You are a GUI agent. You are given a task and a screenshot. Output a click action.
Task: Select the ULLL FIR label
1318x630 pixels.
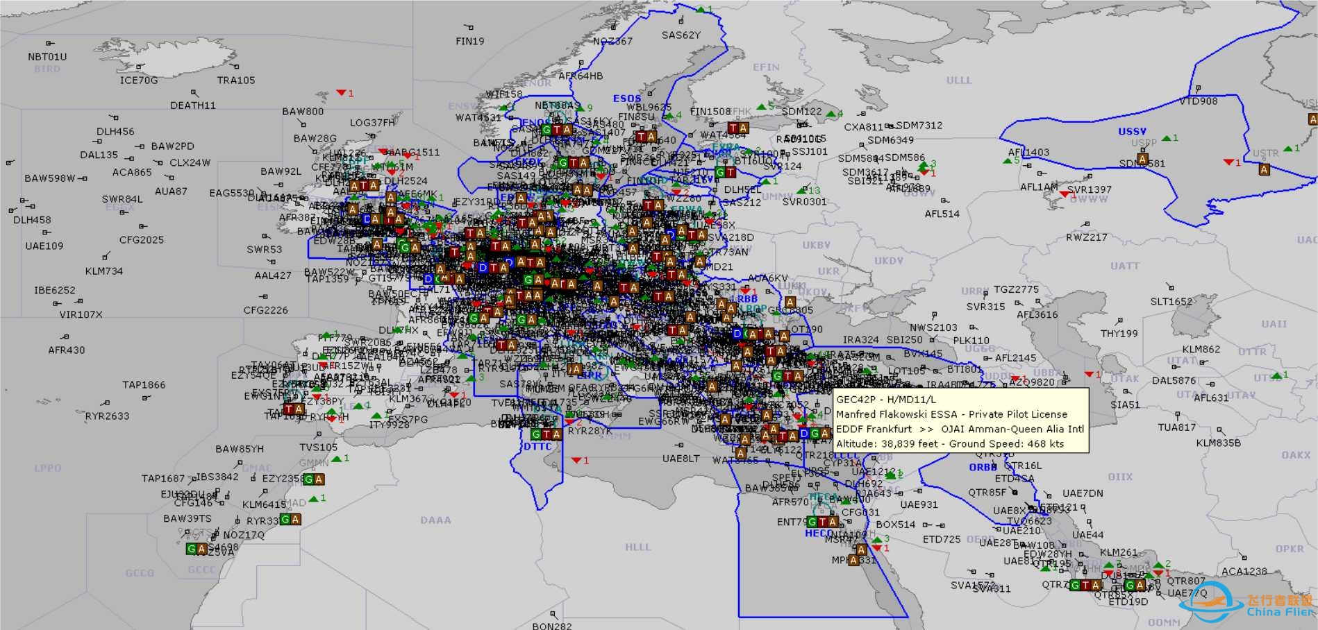pyautogui.click(x=958, y=80)
